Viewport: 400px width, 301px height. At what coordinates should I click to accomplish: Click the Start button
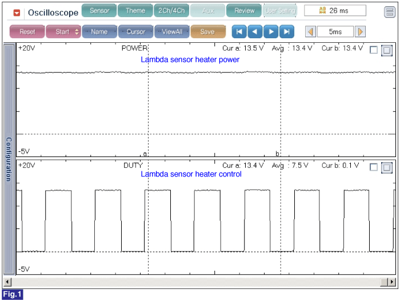(x=63, y=31)
